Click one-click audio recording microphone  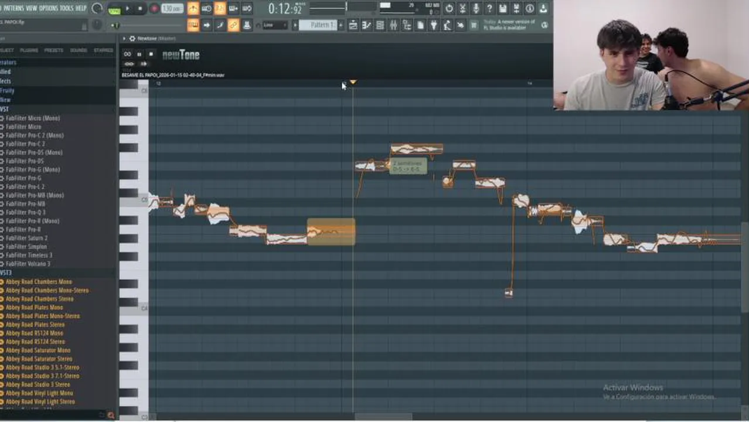pos(476,8)
